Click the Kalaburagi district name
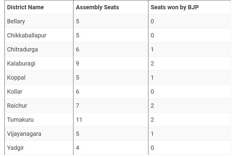 pos(21,64)
